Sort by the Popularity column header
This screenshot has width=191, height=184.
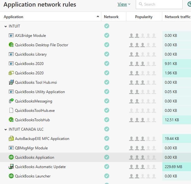pyautogui.click(x=144, y=17)
